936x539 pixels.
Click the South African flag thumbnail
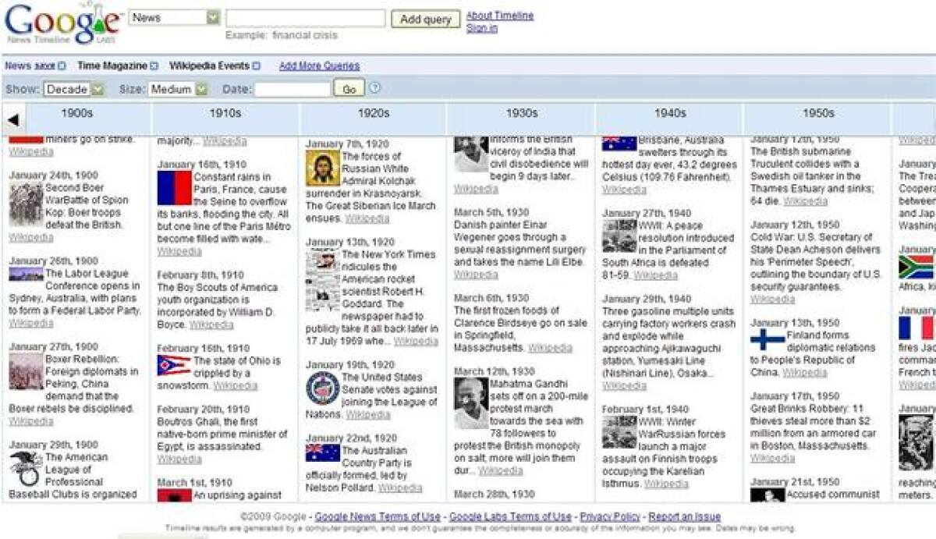[916, 267]
